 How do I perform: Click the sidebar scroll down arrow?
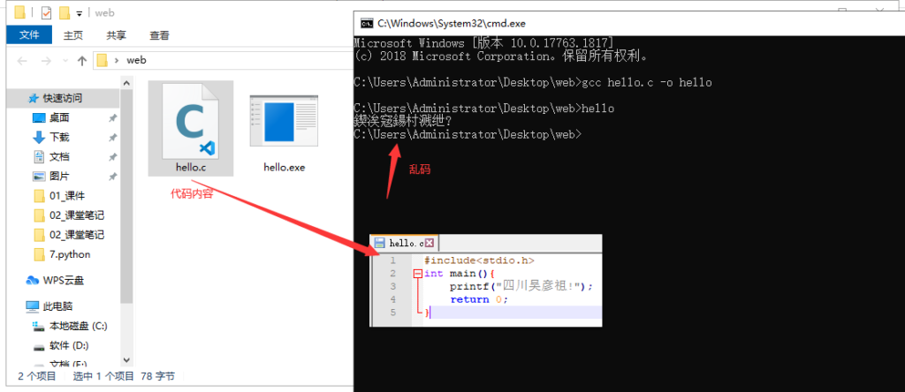127,359
